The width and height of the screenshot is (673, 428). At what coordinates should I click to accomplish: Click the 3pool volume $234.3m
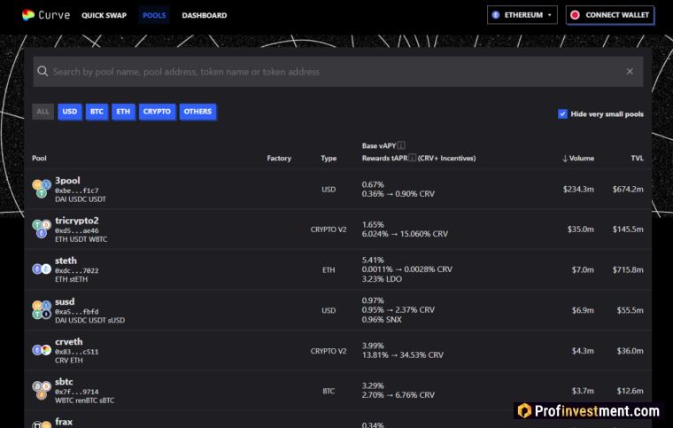click(x=578, y=189)
